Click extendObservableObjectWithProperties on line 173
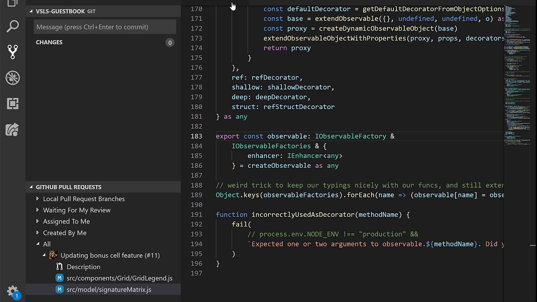Image resolution: width=537 pixels, height=302 pixels. (x=334, y=38)
